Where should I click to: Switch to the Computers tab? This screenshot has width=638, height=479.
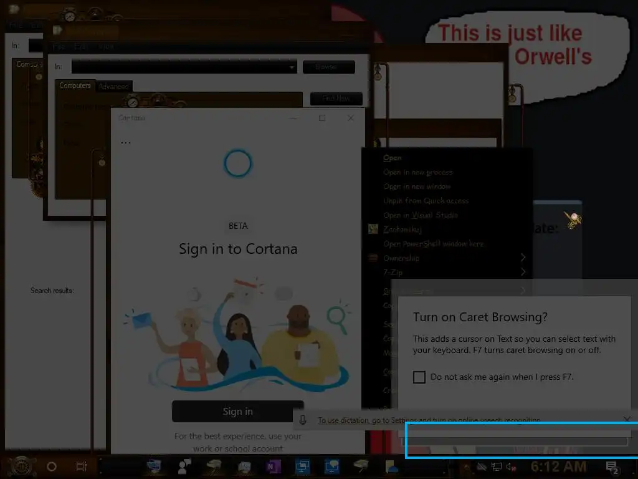(75, 85)
